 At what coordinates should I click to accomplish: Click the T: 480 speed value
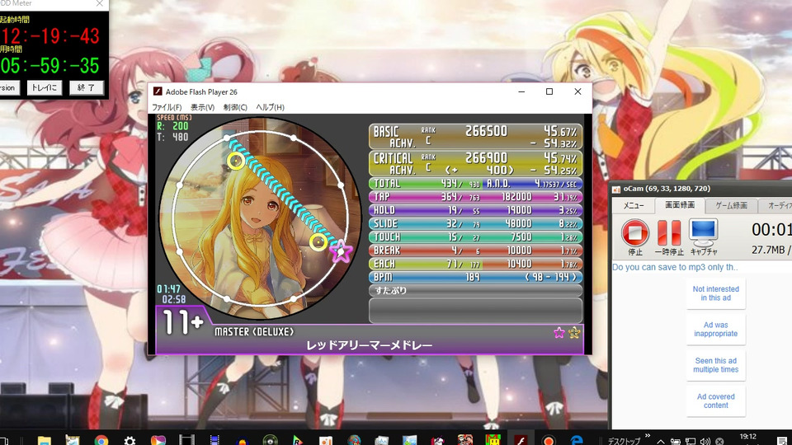coord(172,137)
